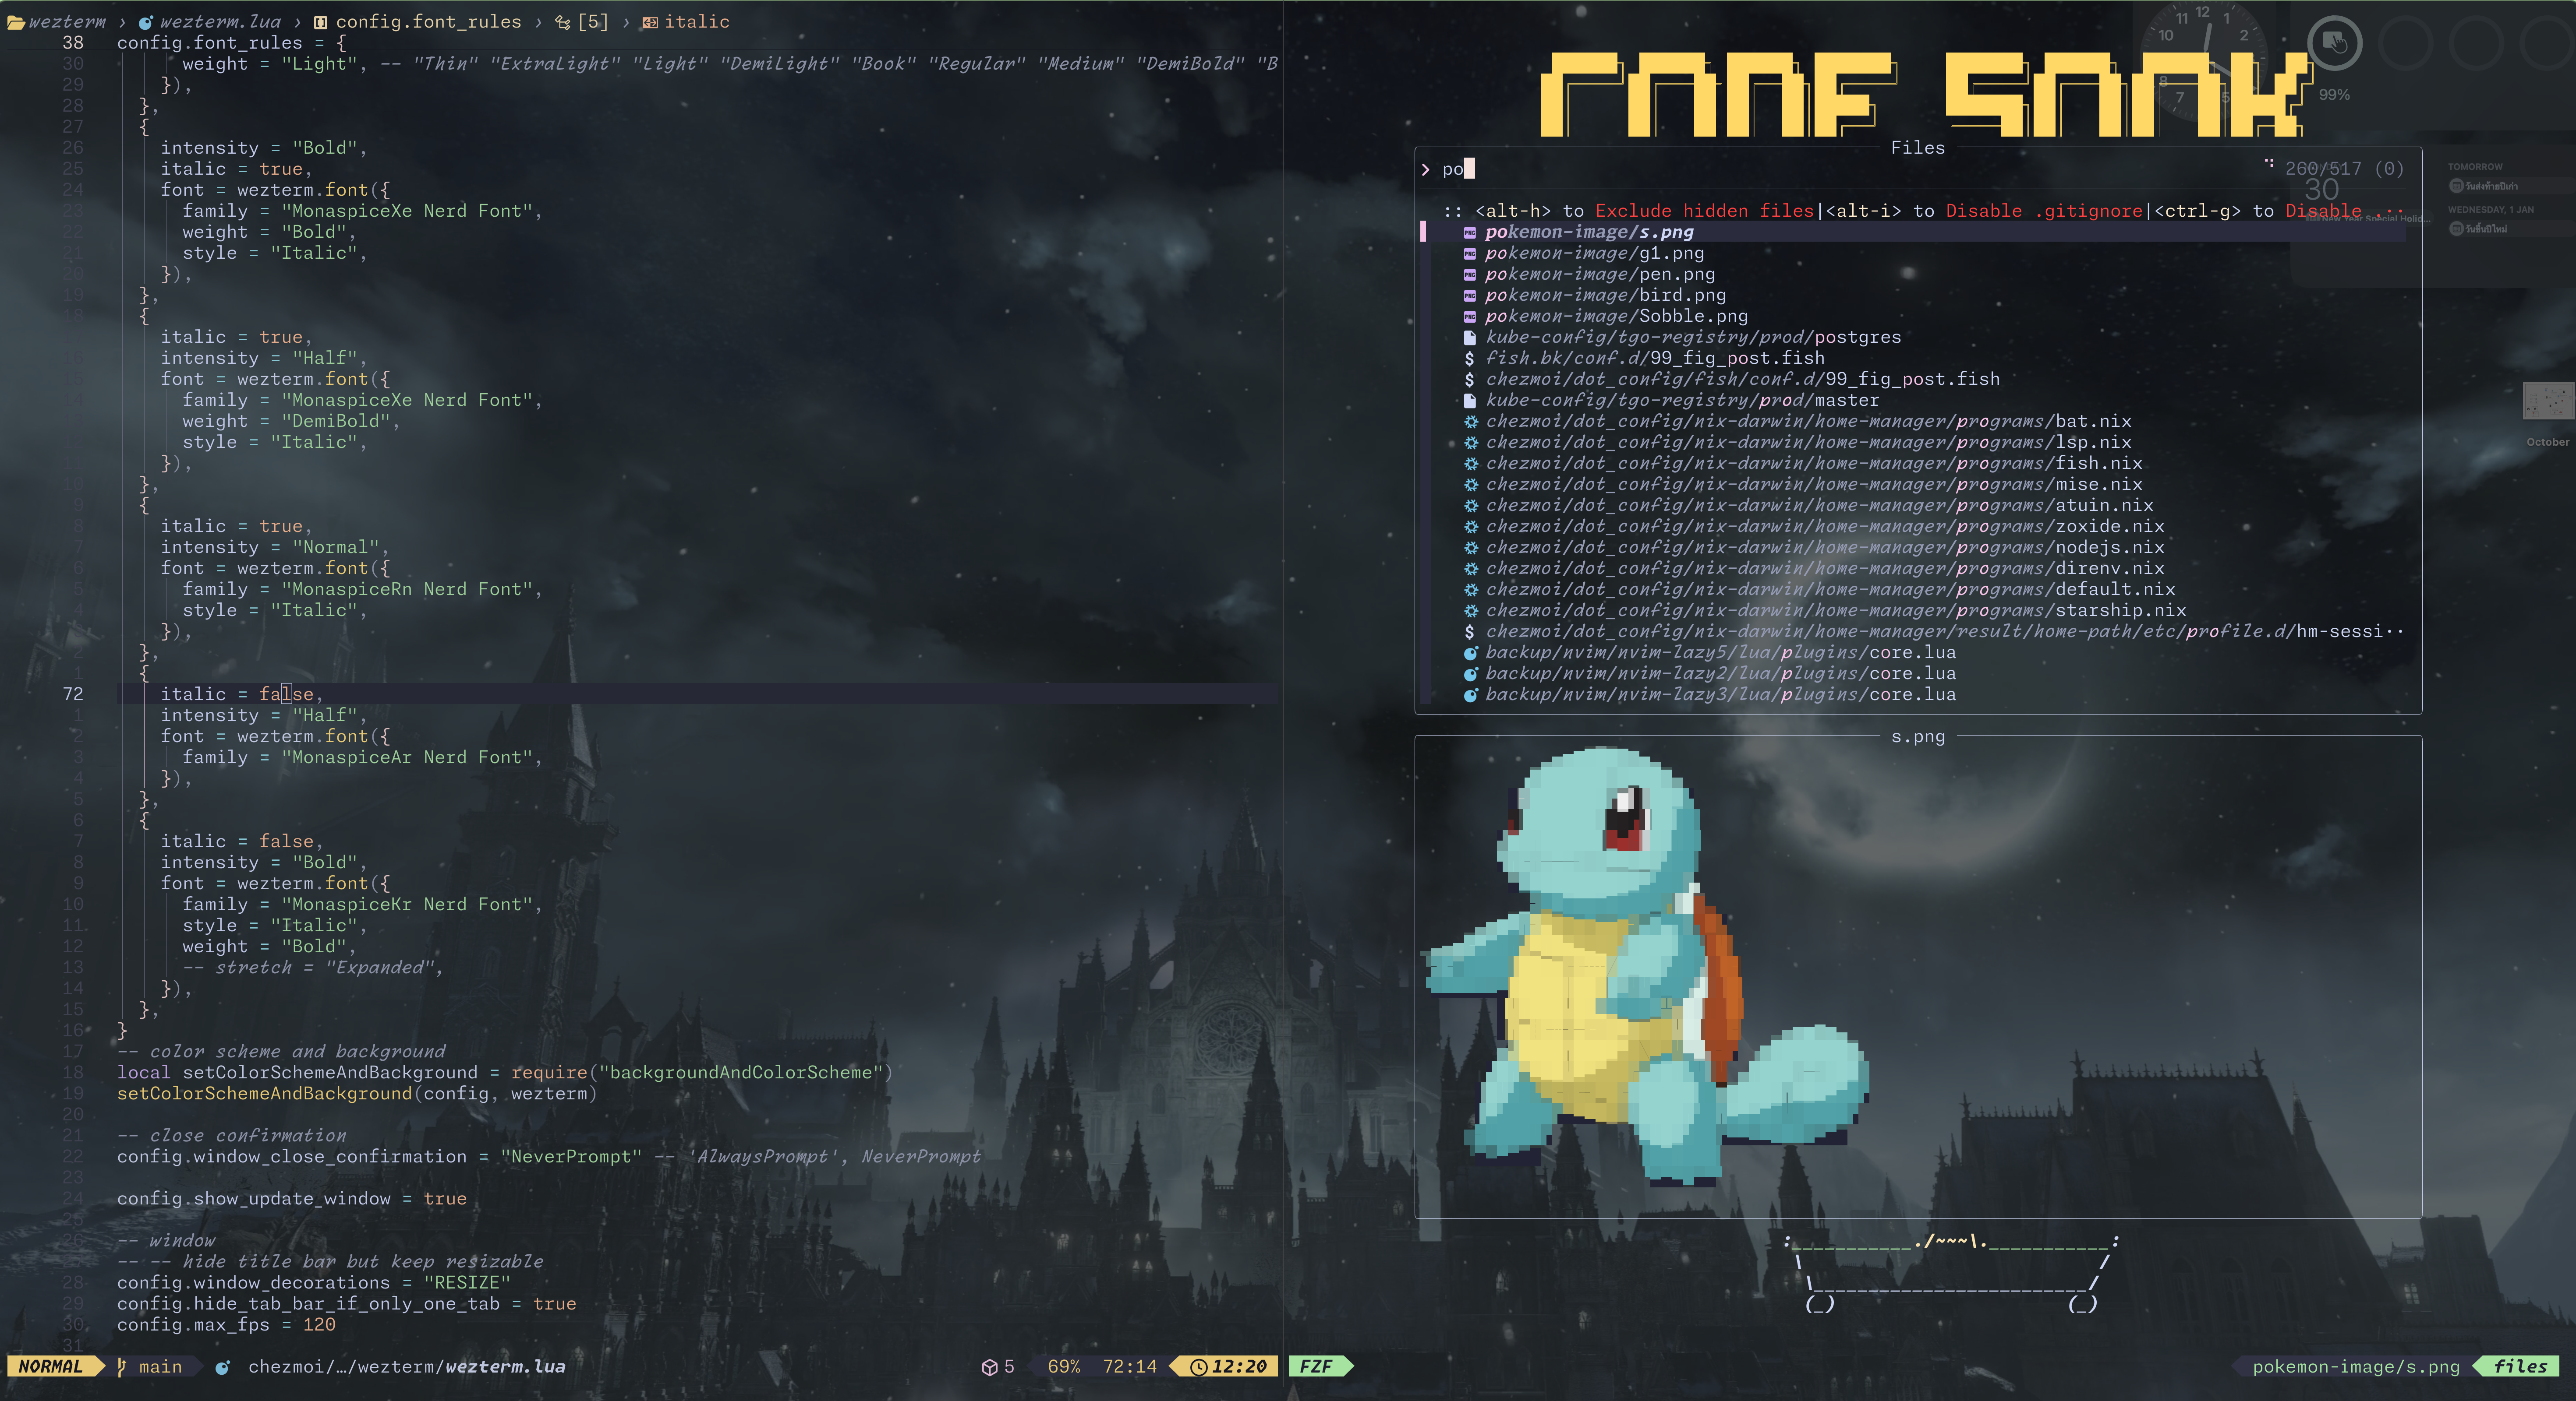Expand the config.font_rules breadcrumb segment
This screenshot has height=1401, width=2576.
pos(427,22)
